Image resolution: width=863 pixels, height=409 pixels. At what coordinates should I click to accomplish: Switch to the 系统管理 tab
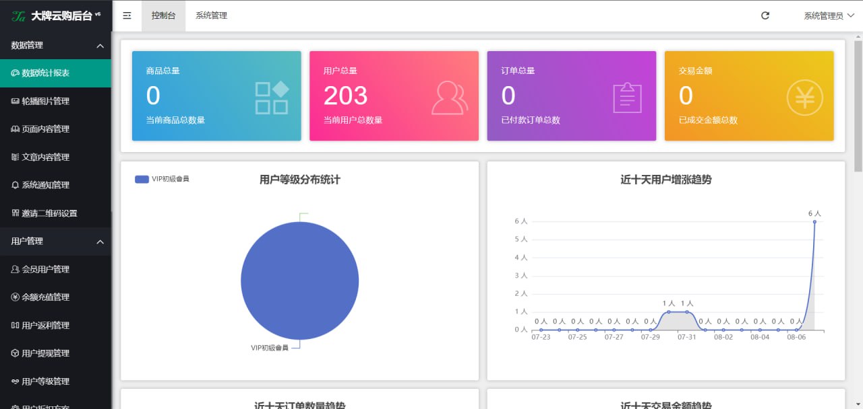211,15
